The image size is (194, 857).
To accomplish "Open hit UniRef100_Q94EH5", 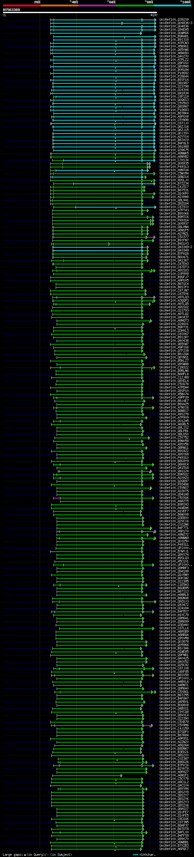I will (x=174, y=29).
